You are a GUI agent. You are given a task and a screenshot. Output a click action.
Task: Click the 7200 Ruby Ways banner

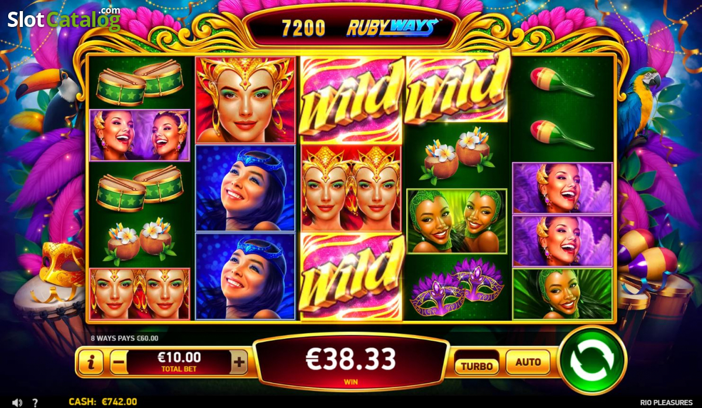coord(351,27)
